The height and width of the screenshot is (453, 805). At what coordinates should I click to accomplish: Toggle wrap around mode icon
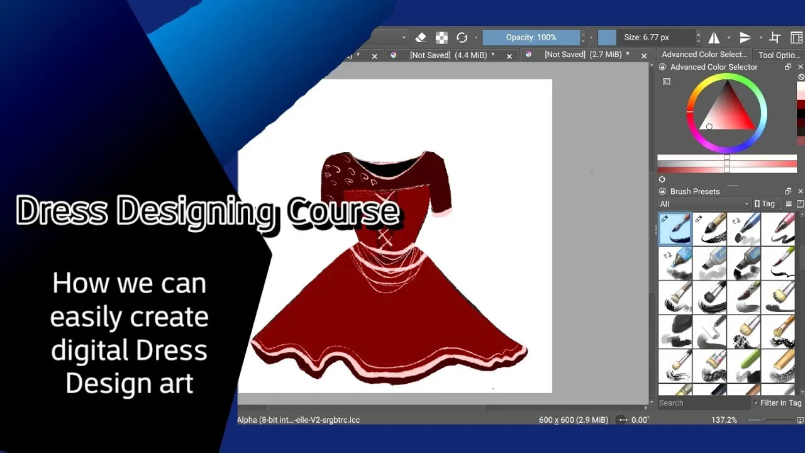tap(775, 38)
